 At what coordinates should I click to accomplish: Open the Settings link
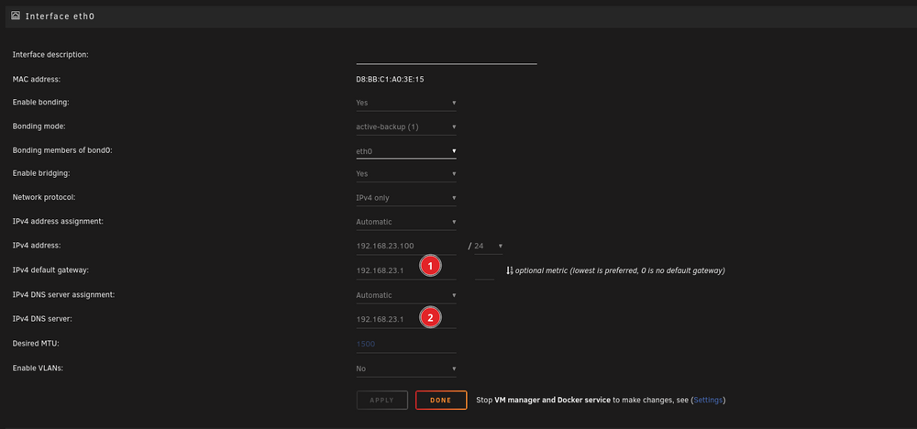click(708, 401)
